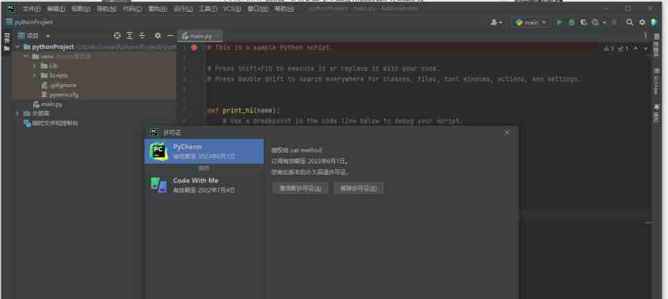Collapse the venv folder
The width and height of the screenshot is (668, 299).
(26, 57)
